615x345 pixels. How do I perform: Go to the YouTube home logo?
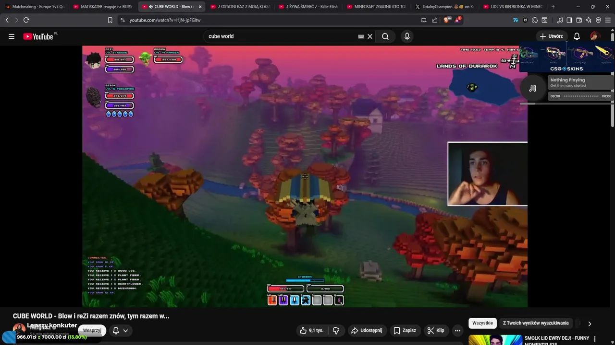point(39,36)
